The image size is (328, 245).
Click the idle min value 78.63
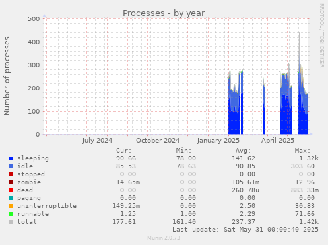[186, 166]
